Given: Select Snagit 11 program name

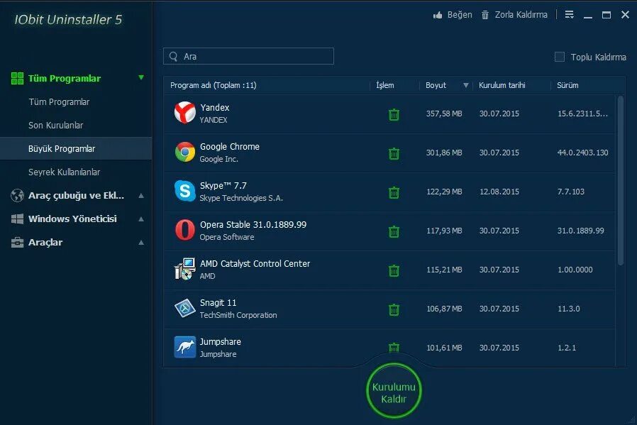Looking at the screenshot, I should click(218, 303).
